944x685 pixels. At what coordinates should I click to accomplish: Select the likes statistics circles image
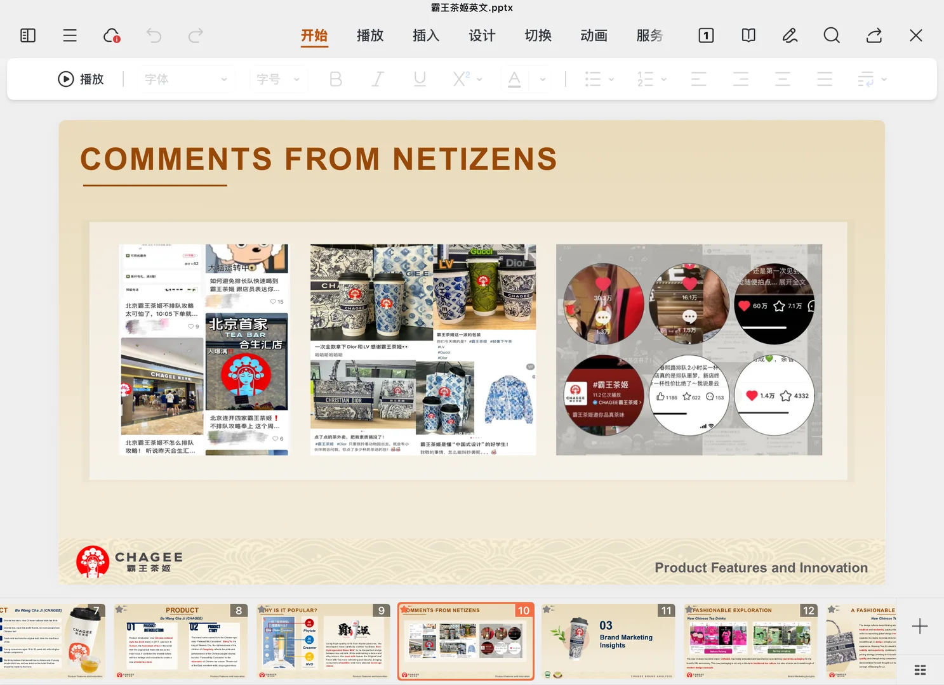point(689,349)
